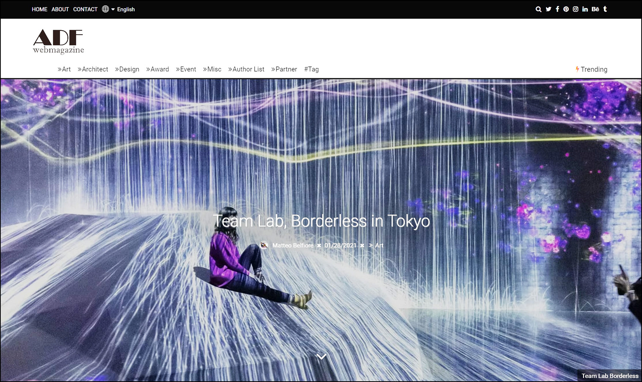
Task: Open the search icon in top bar
Action: [538, 9]
